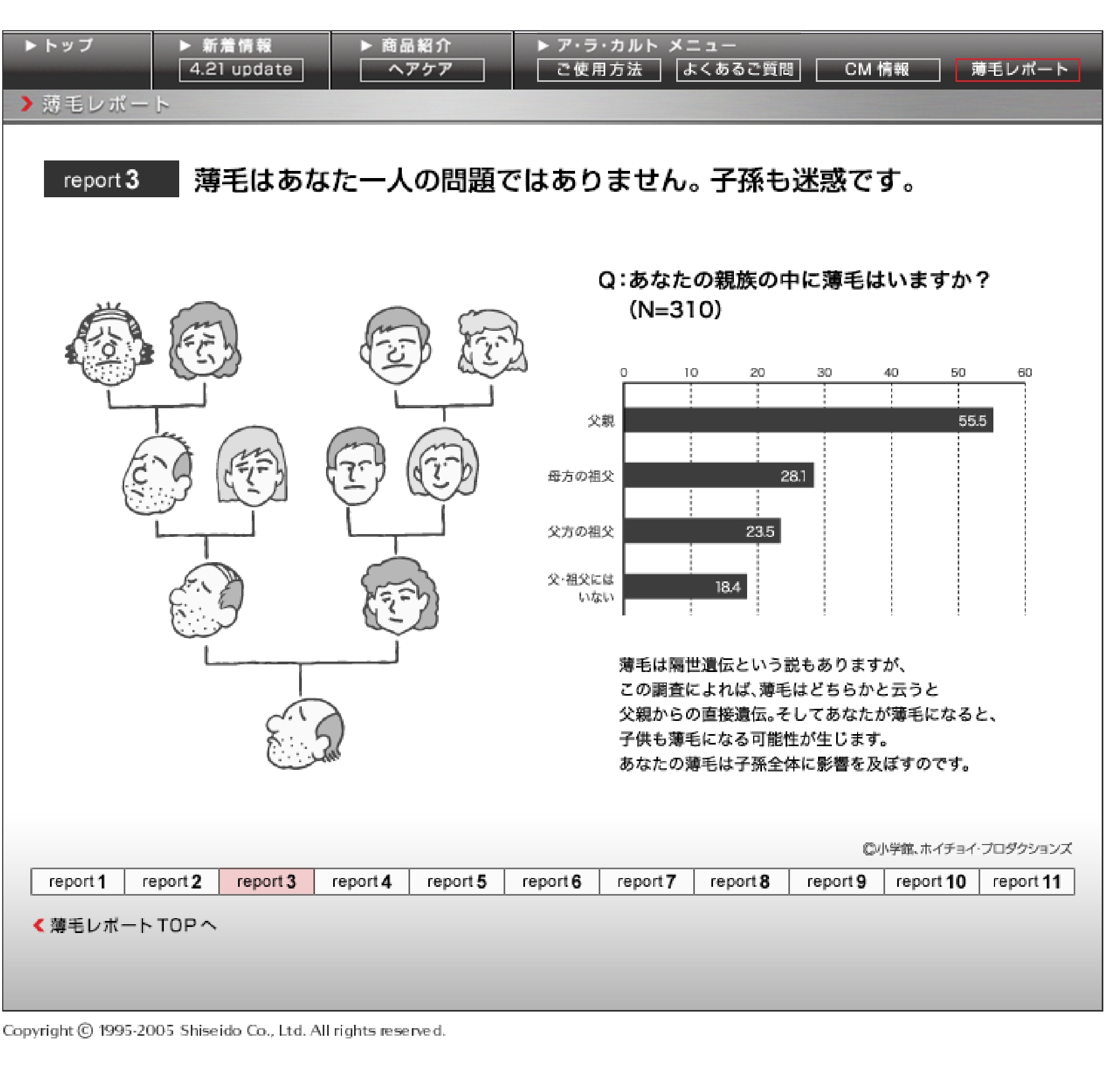Open report 11 tab
Screen dimensions: 1105x1066
point(1026,881)
